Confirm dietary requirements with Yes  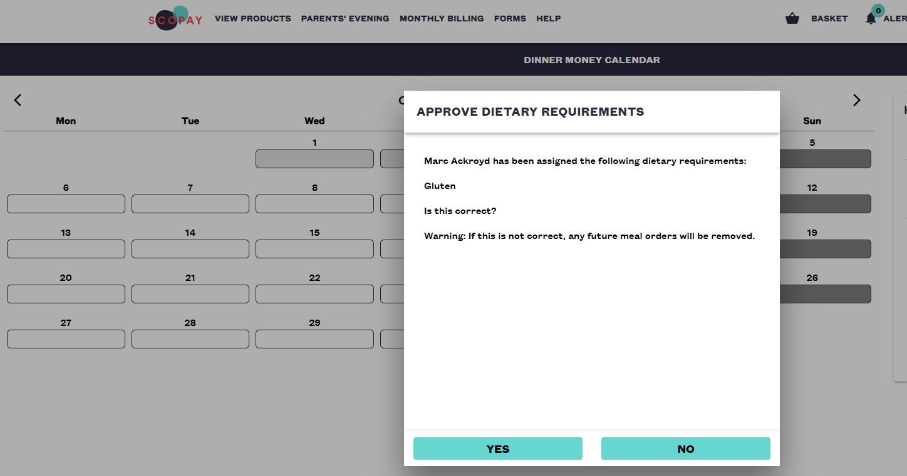(x=498, y=448)
